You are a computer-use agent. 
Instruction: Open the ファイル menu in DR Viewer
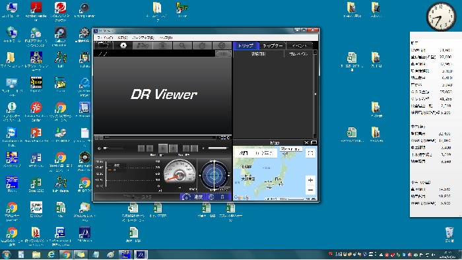pos(105,38)
